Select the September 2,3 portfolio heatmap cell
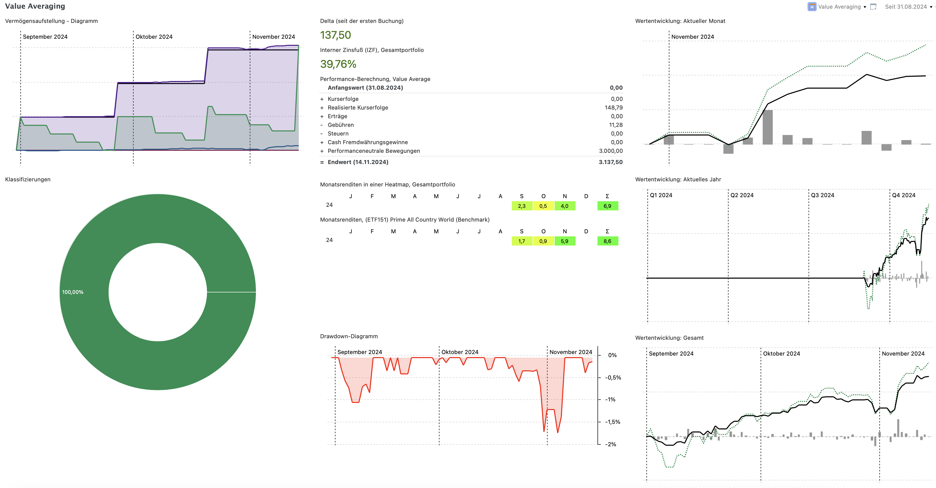The height and width of the screenshot is (488, 936). pyautogui.click(x=522, y=206)
